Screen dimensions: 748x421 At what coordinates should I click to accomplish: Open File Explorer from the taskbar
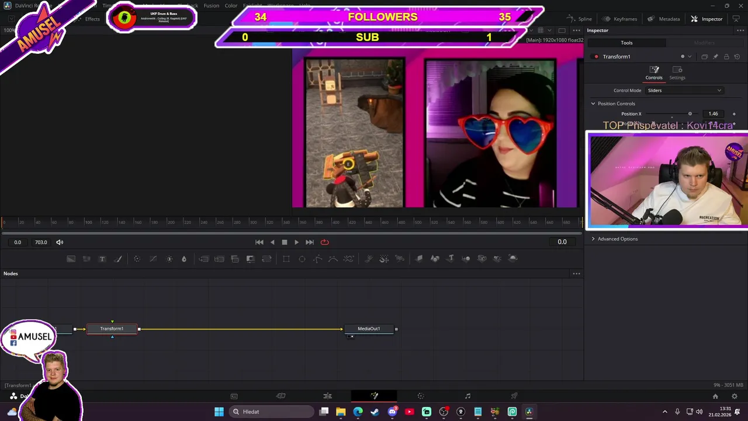pos(341,412)
